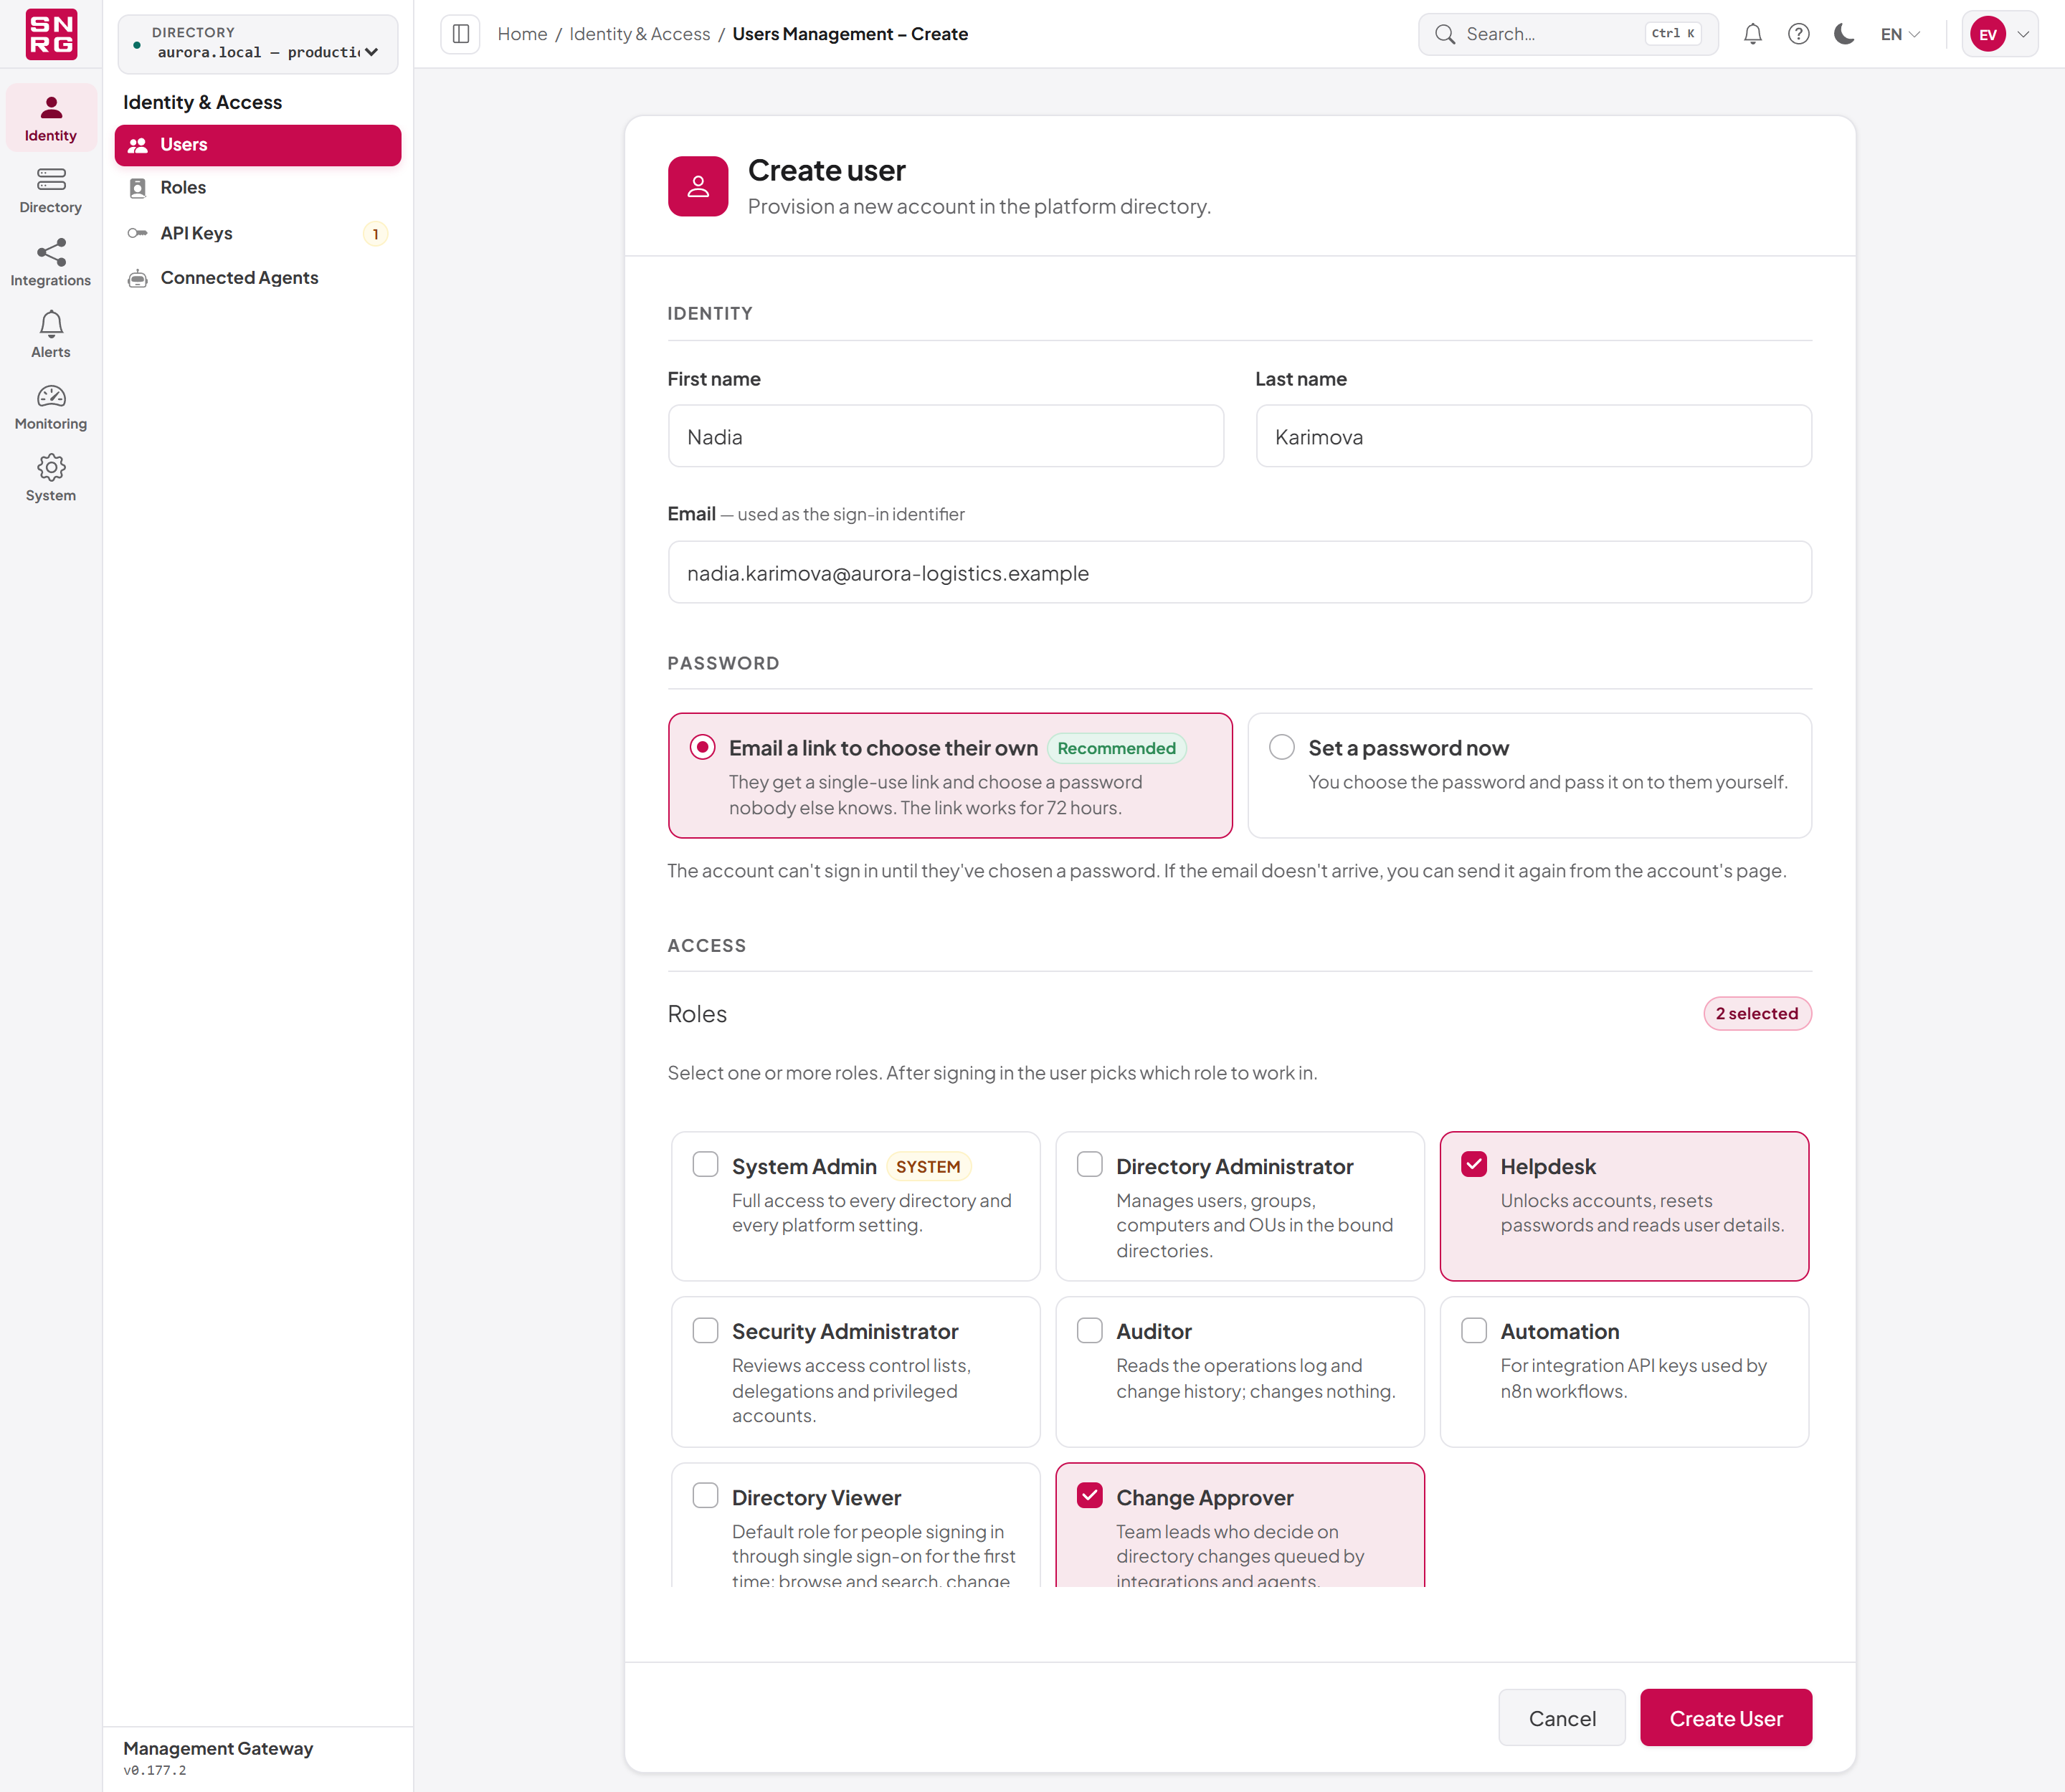
Task: Click the SNRG logo
Action: click(x=51, y=34)
